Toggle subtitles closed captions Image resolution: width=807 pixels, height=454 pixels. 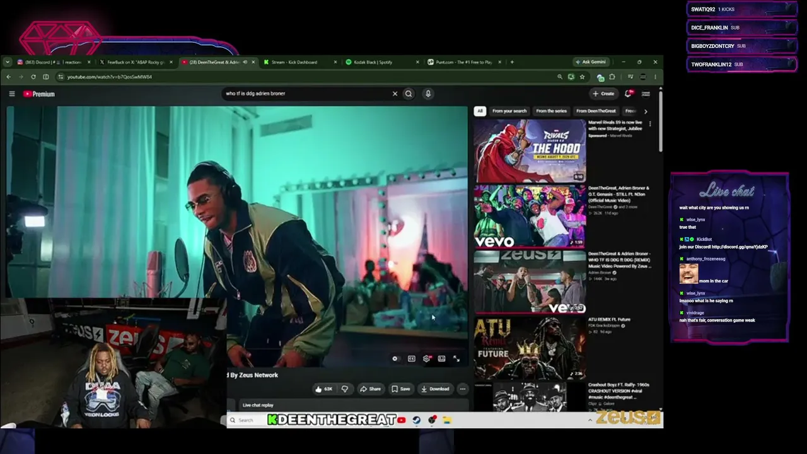click(412, 359)
